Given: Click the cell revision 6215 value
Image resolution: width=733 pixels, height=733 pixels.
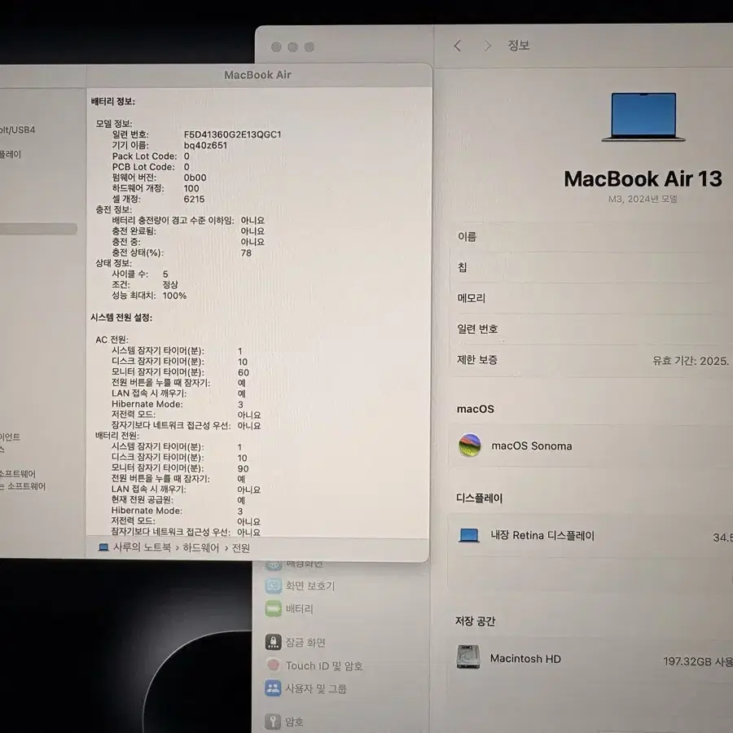Looking at the screenshot, I should click(x=194, y=200).
